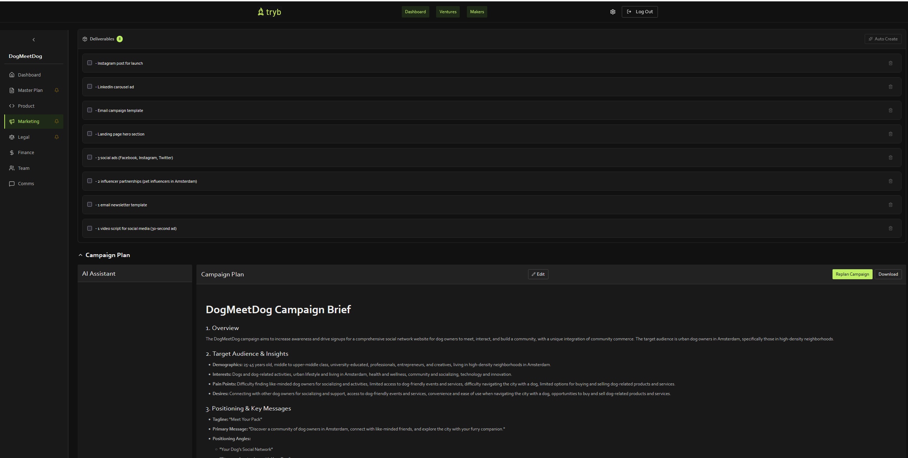The image size is (908, 458).
Task: Collapse the Campaign Plan section
Action: coord(80,255)
